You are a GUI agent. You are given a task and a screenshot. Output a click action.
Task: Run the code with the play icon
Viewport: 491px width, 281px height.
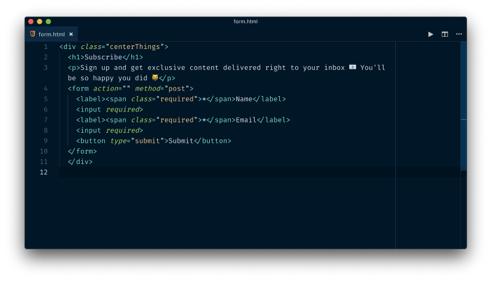431,34
